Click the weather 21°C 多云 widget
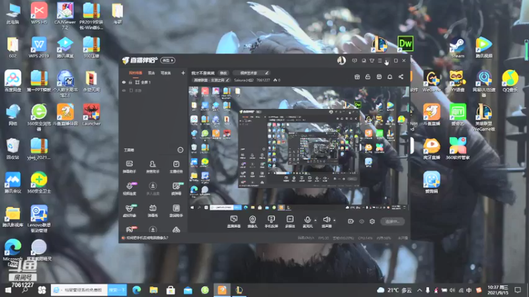 [395, 290]
